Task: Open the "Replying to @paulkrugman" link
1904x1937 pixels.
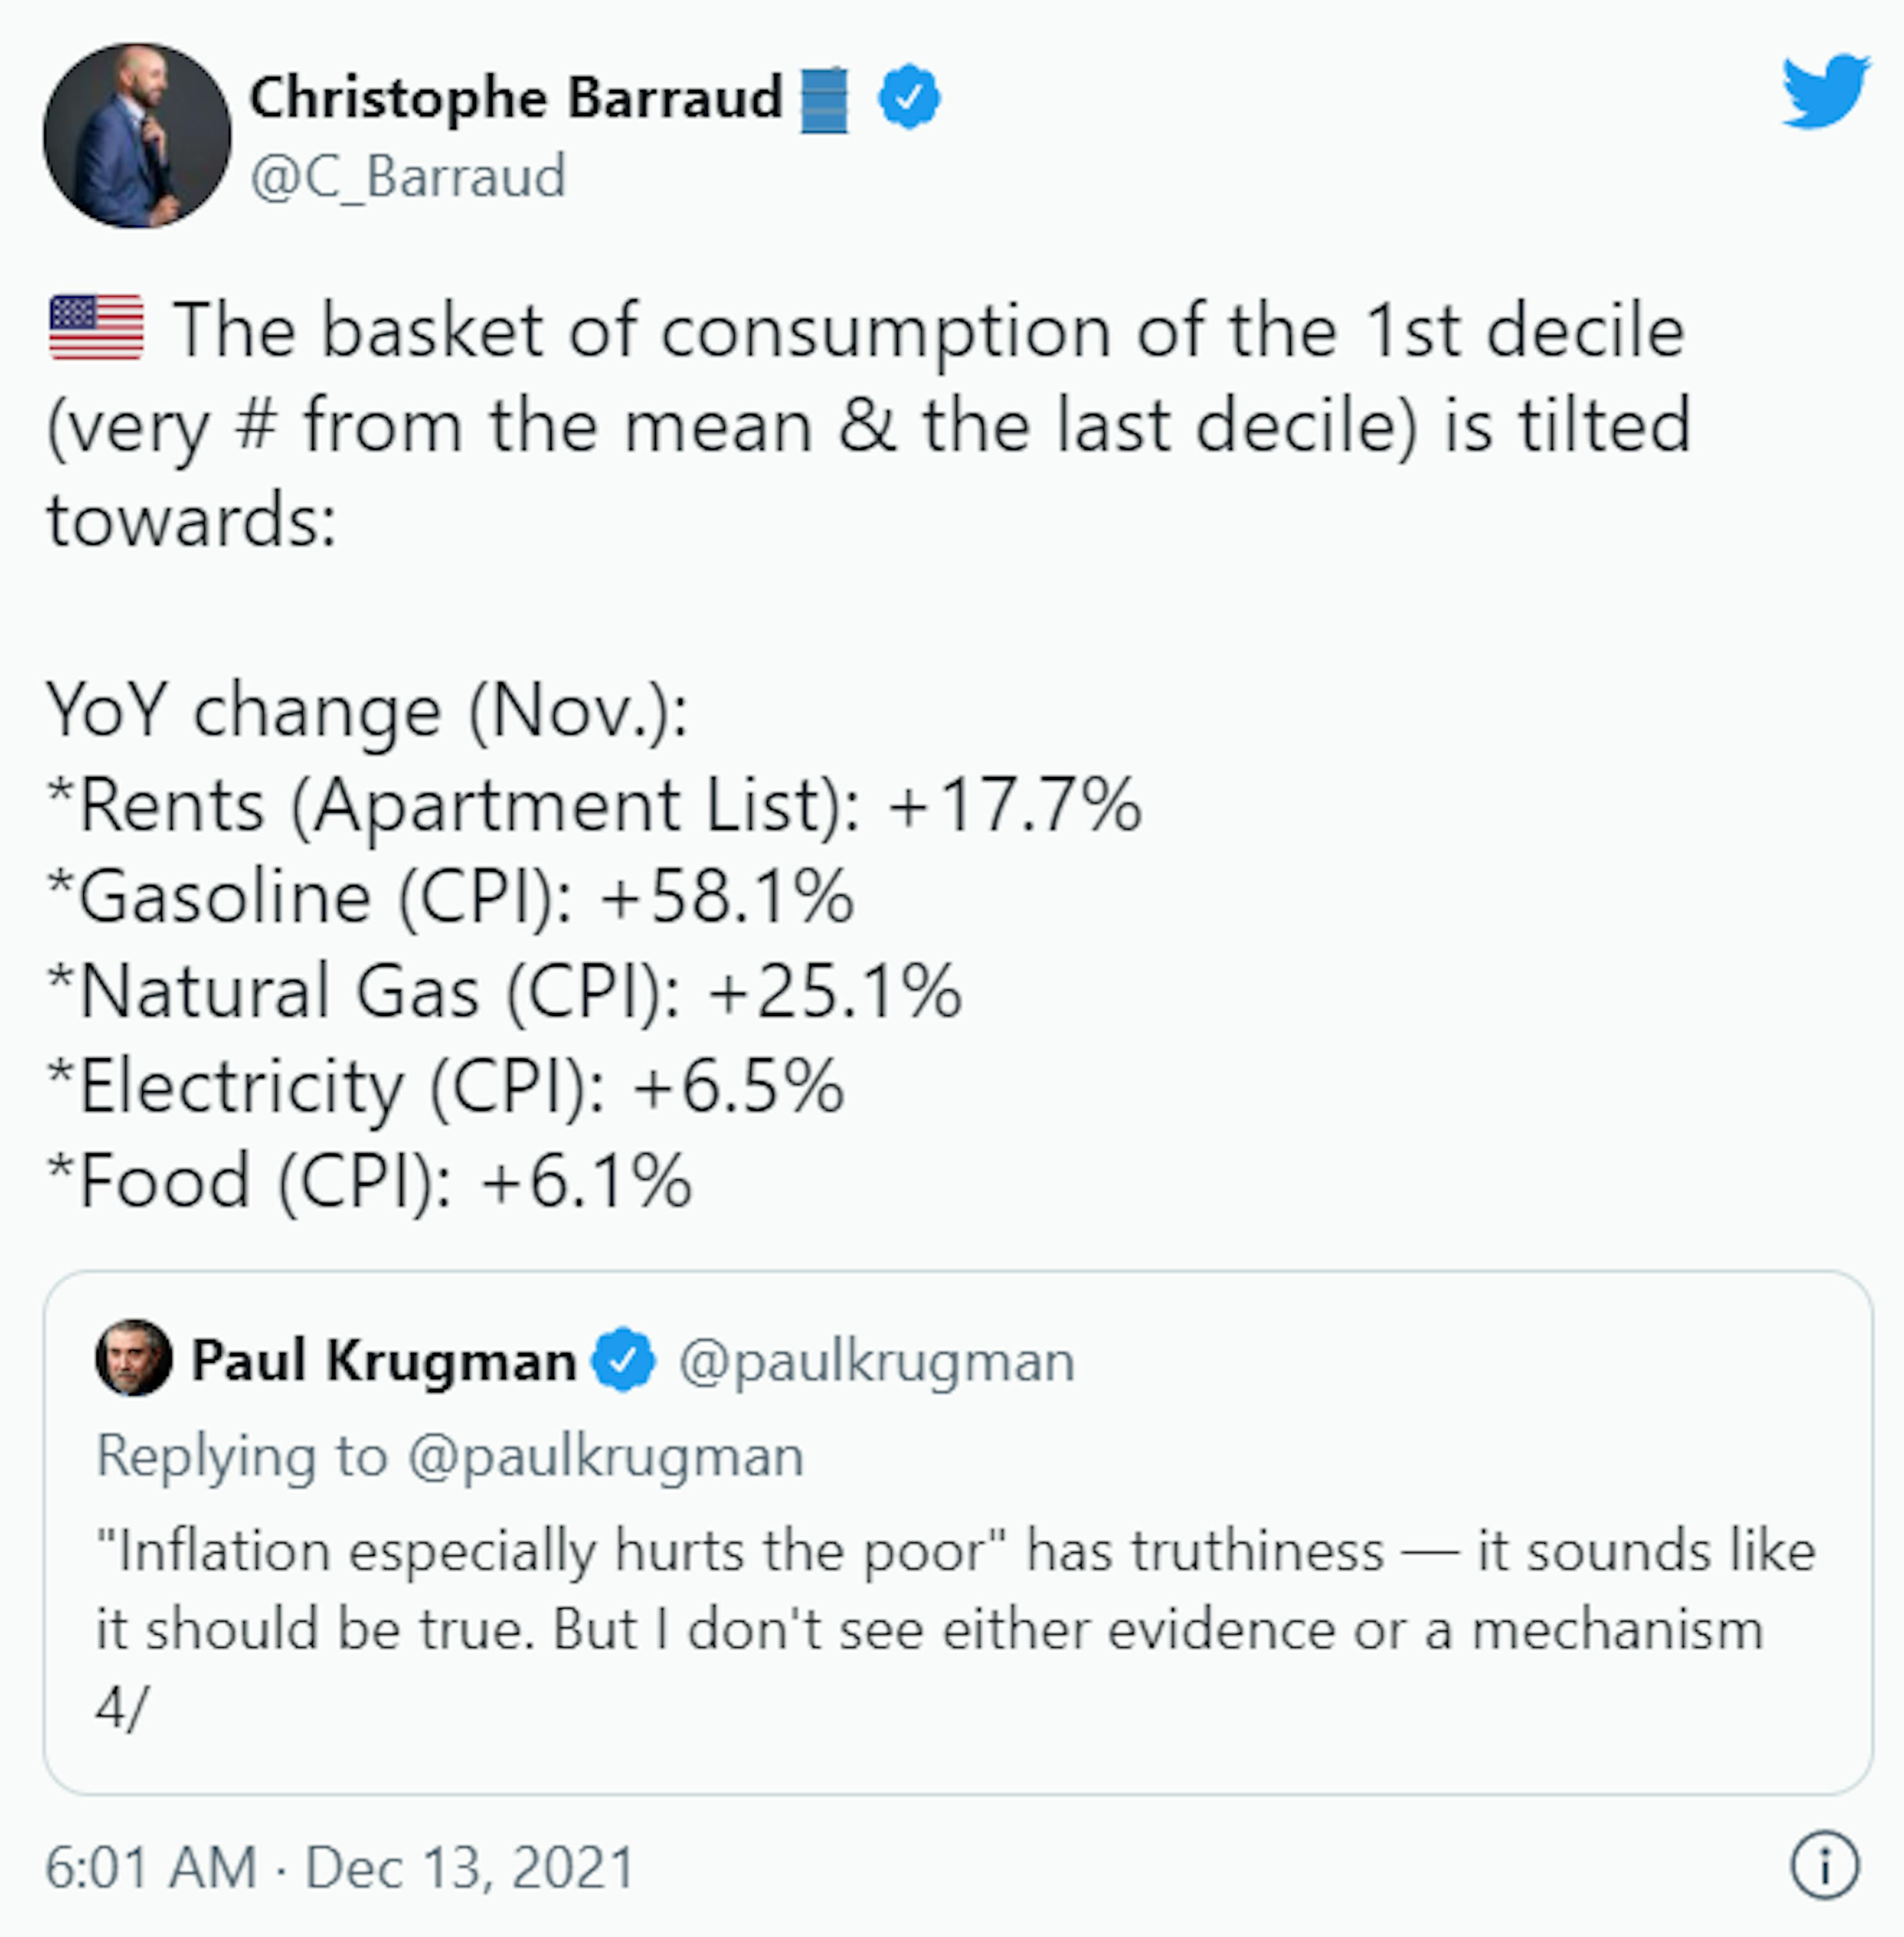Action: point(450,1455)
